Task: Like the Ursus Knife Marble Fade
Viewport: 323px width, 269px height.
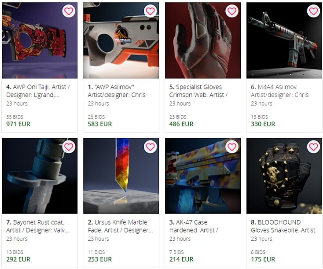Action: pos(150,147)
